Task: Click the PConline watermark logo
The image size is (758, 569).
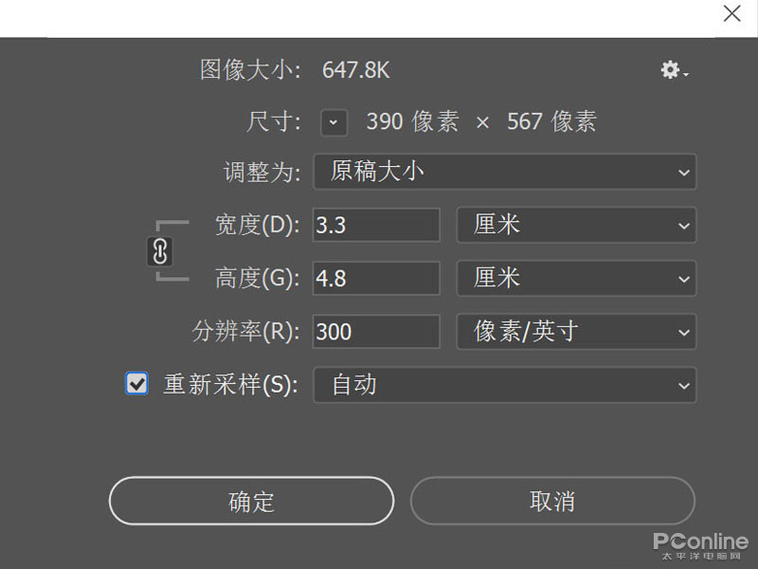Action: pos(700,544)
